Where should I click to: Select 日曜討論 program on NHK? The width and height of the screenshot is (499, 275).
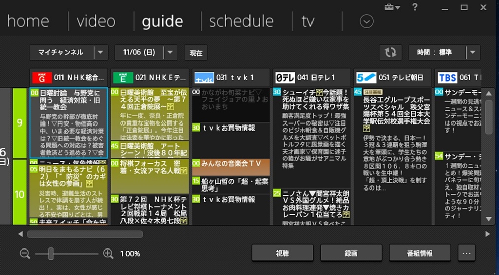(69, 123)
